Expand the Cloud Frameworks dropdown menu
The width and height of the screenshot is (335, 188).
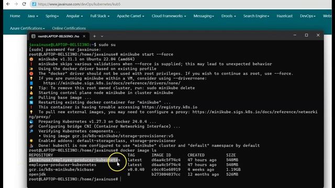[x=169, y=16]
